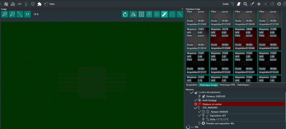Open the Historique HFR tab

pyautogui.click(x=227, y=85)
